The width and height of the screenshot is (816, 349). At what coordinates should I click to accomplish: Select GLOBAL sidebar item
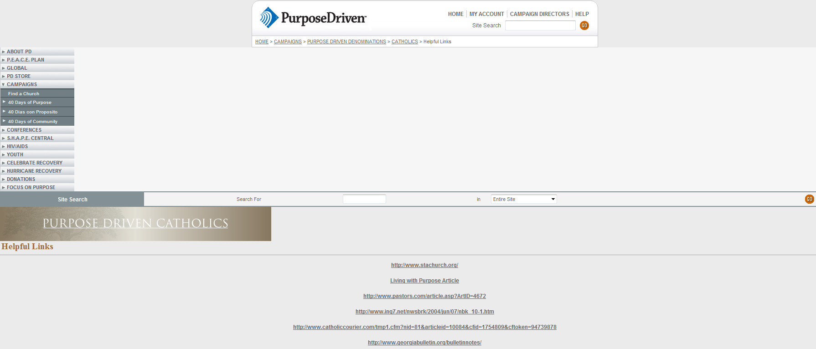tap(17, 68)
